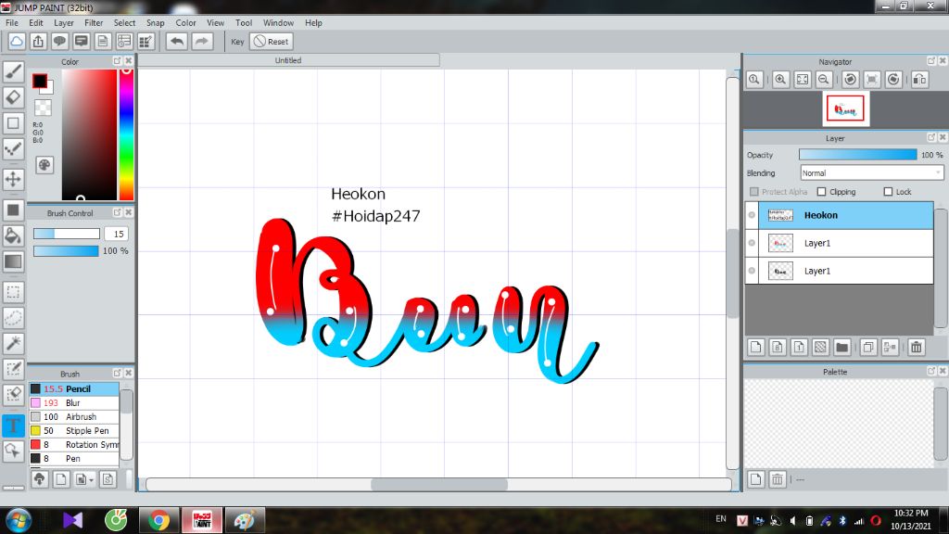Enable the Lock checkbox
949x534 pixels.
(x=888, y=191)
